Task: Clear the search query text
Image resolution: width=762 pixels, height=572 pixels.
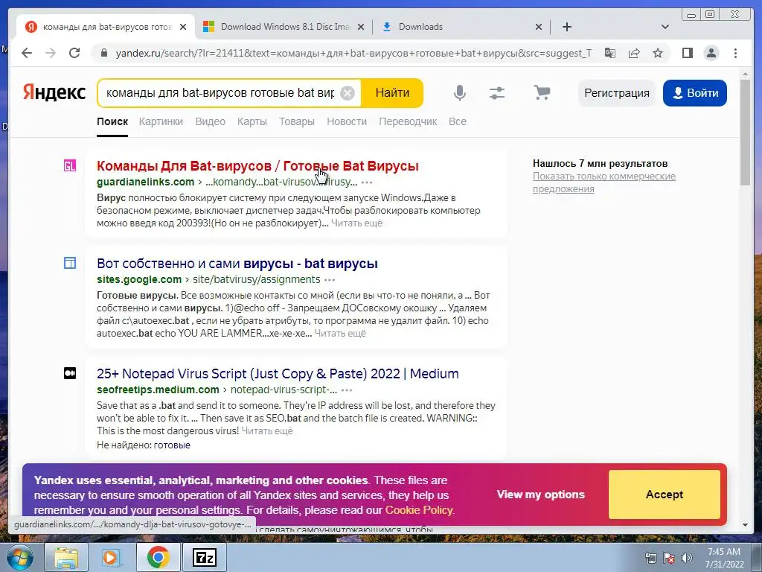Action: pos(348,93)
